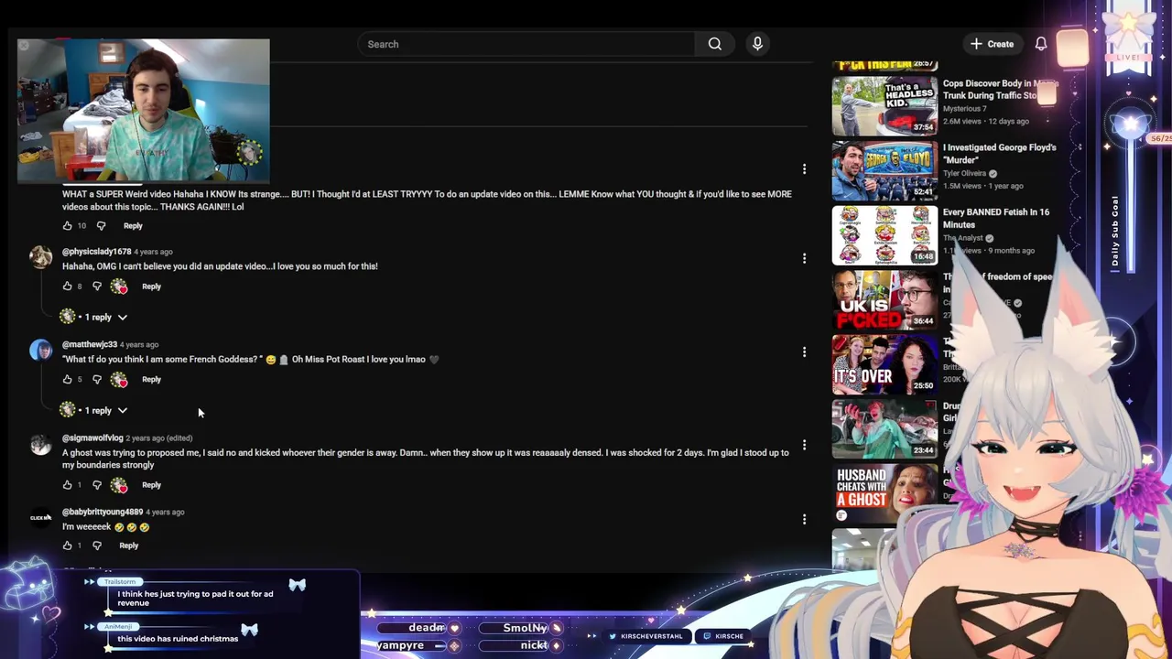Image resolution: width=1172 pixels, height=659 pixels.
Task: Open options menu for matthewjc33 comment
Action: point(804,351)
